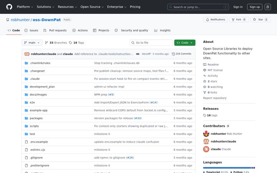The height and width of the screenshot is (173, 277).
Task: Click the Notifications bell button
Action: [215, 20]
